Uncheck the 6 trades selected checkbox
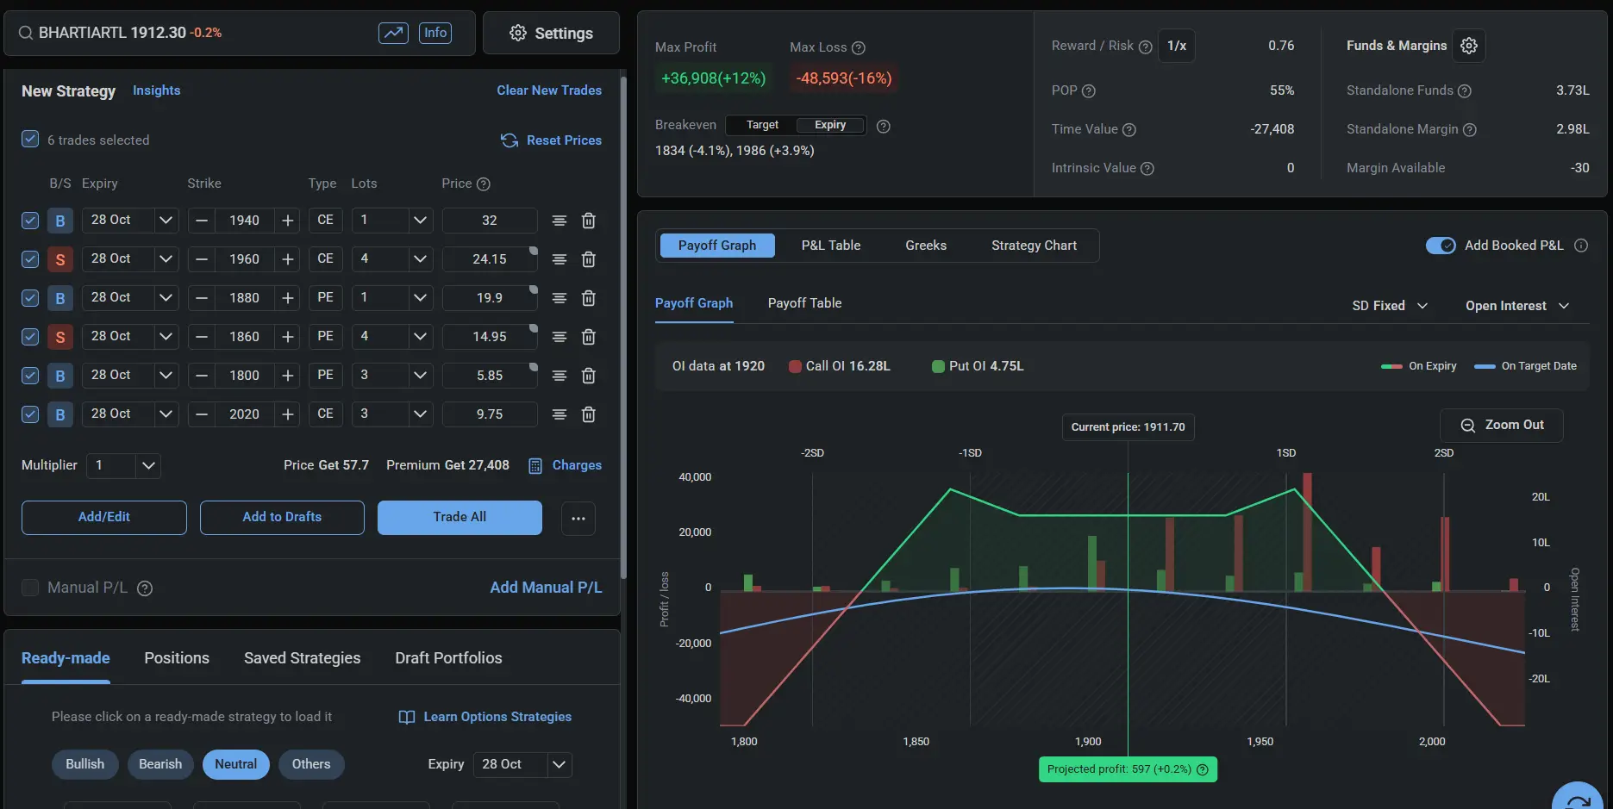 point(30,140)
